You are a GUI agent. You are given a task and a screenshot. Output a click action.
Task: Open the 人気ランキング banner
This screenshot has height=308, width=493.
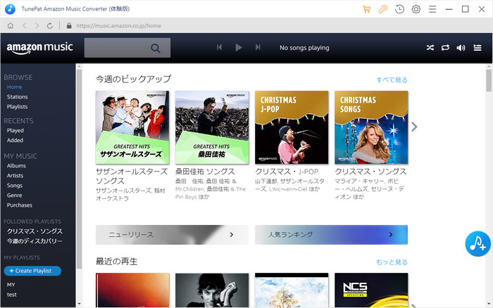[x=332, y=235]
